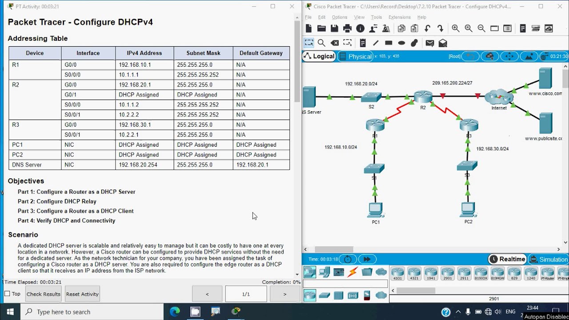
Task: Open the File menu
Action: click(x=308, y=17)
